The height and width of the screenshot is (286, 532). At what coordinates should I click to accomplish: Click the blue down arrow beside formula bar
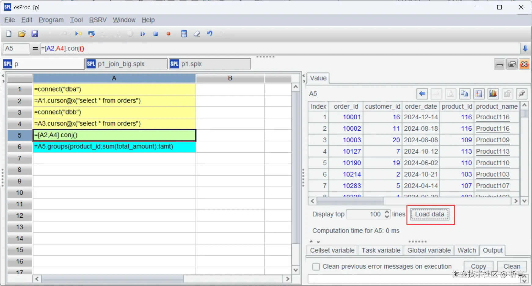(x=525, y=49)
